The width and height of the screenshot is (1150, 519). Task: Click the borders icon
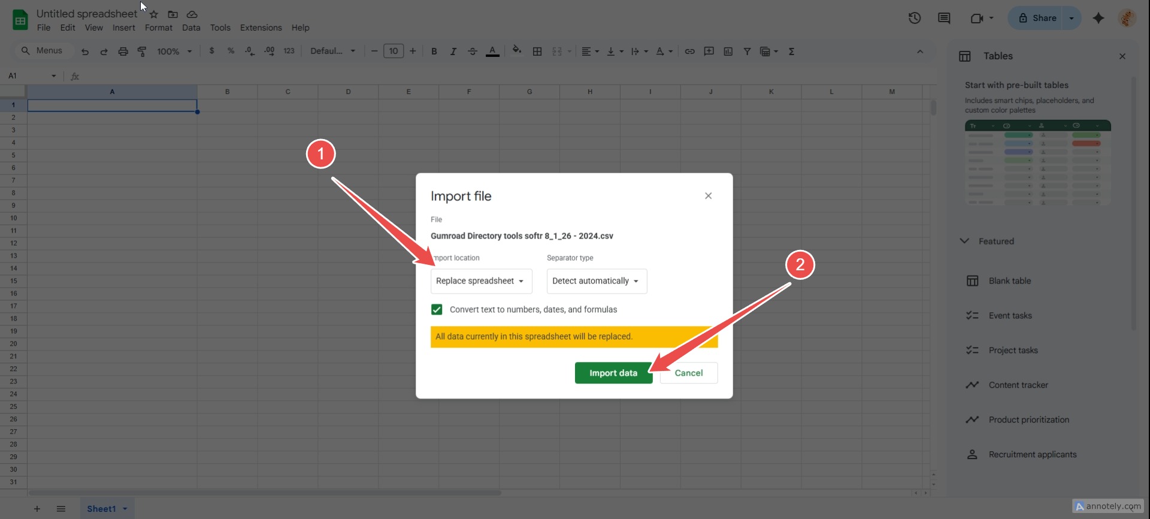[537, 52]
